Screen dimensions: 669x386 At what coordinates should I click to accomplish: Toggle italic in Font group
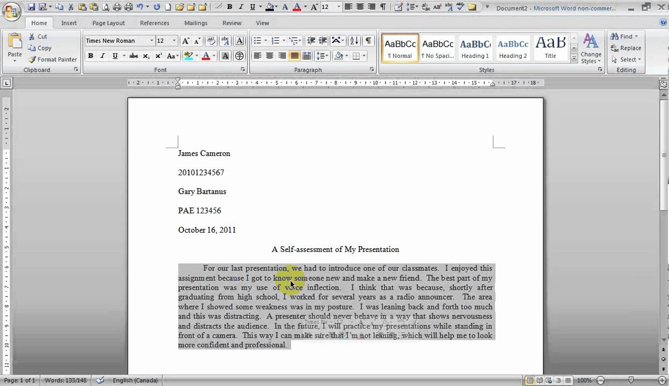tap(103, 56)
